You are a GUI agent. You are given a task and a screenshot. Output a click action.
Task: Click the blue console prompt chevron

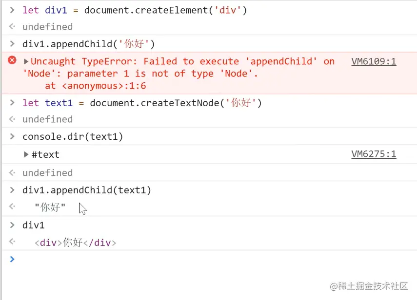[12, 259]
